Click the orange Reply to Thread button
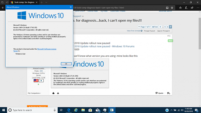201x113 pixels. pos(37,106)
